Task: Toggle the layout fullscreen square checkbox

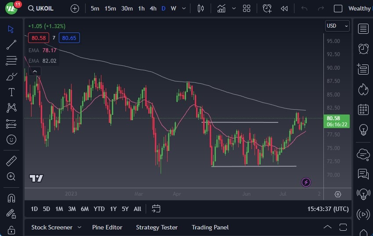Action: pos(338,8)
